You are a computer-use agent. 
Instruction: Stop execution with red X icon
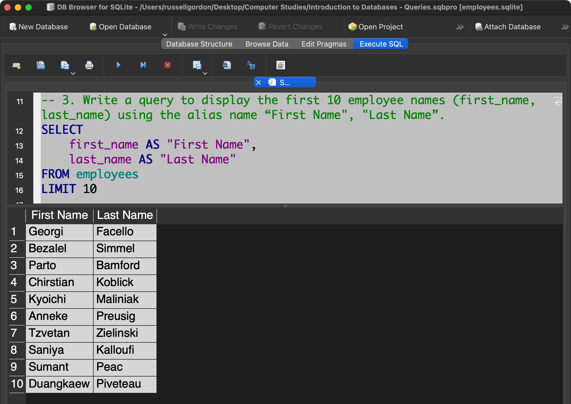(168, 65)
